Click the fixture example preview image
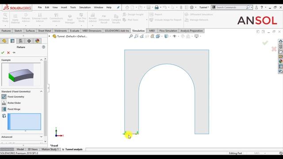Viewport: 283px width, 159px height. click(x=21, y=75)
